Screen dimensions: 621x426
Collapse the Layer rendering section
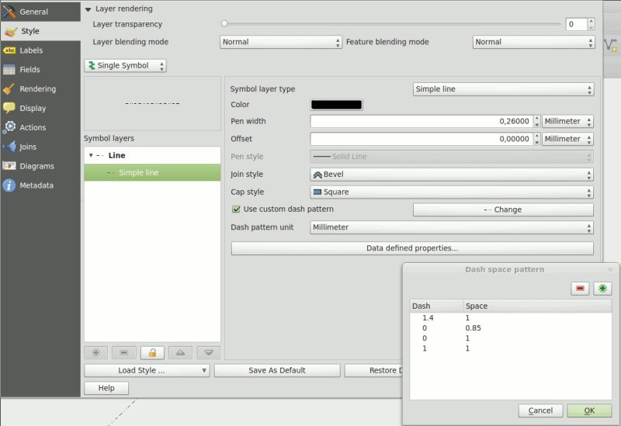pyautogui.click(x=88, y=9)
